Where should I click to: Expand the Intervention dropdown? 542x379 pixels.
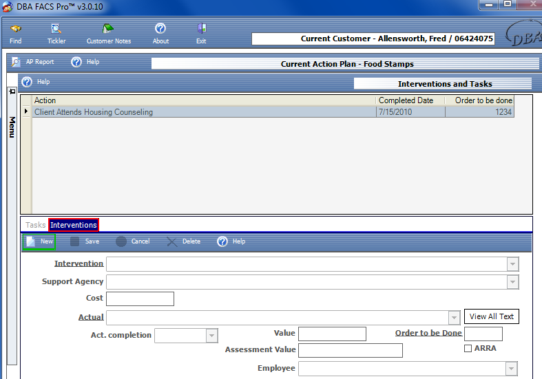[512, 264]
